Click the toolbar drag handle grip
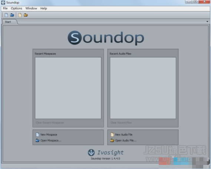The image size is (211, 169). coord(3,15)
